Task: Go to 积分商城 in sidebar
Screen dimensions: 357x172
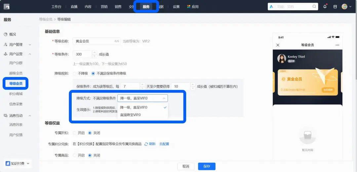Action: 16,94
